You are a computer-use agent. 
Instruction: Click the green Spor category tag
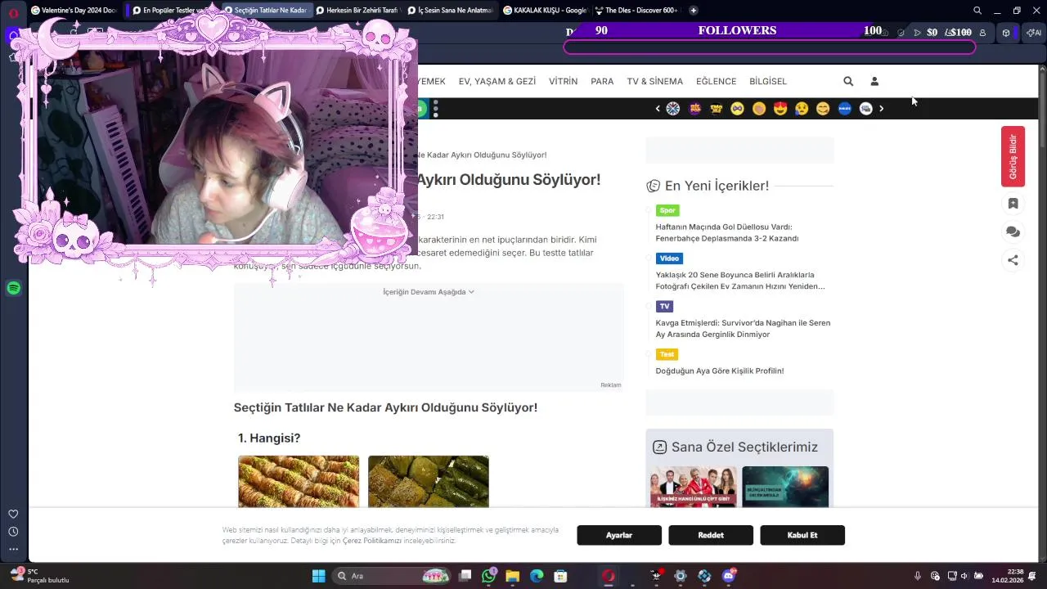tap(667, 210)
